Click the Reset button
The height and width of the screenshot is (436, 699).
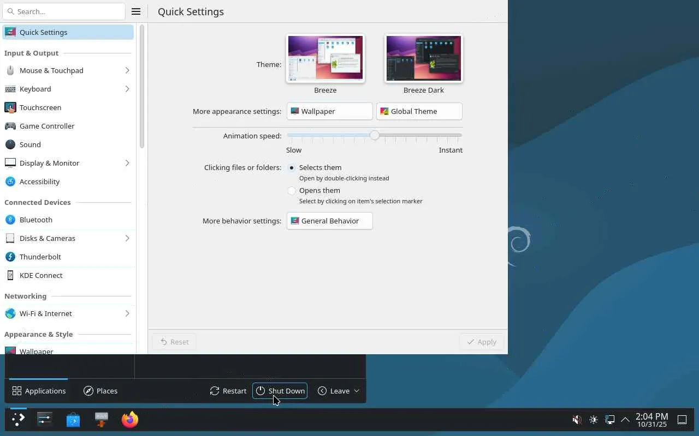(x=174, y=342)
